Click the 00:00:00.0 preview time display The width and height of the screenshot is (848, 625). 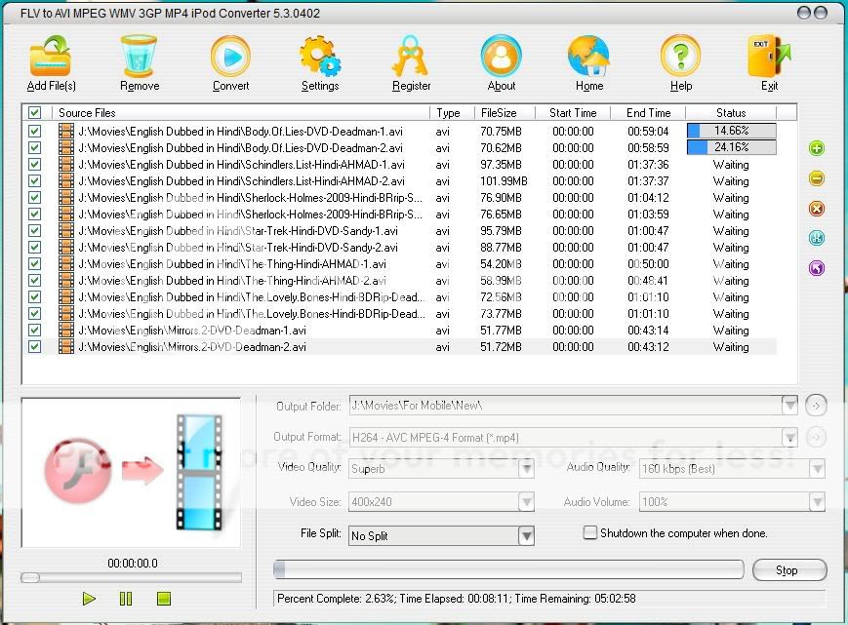point(133,564)
